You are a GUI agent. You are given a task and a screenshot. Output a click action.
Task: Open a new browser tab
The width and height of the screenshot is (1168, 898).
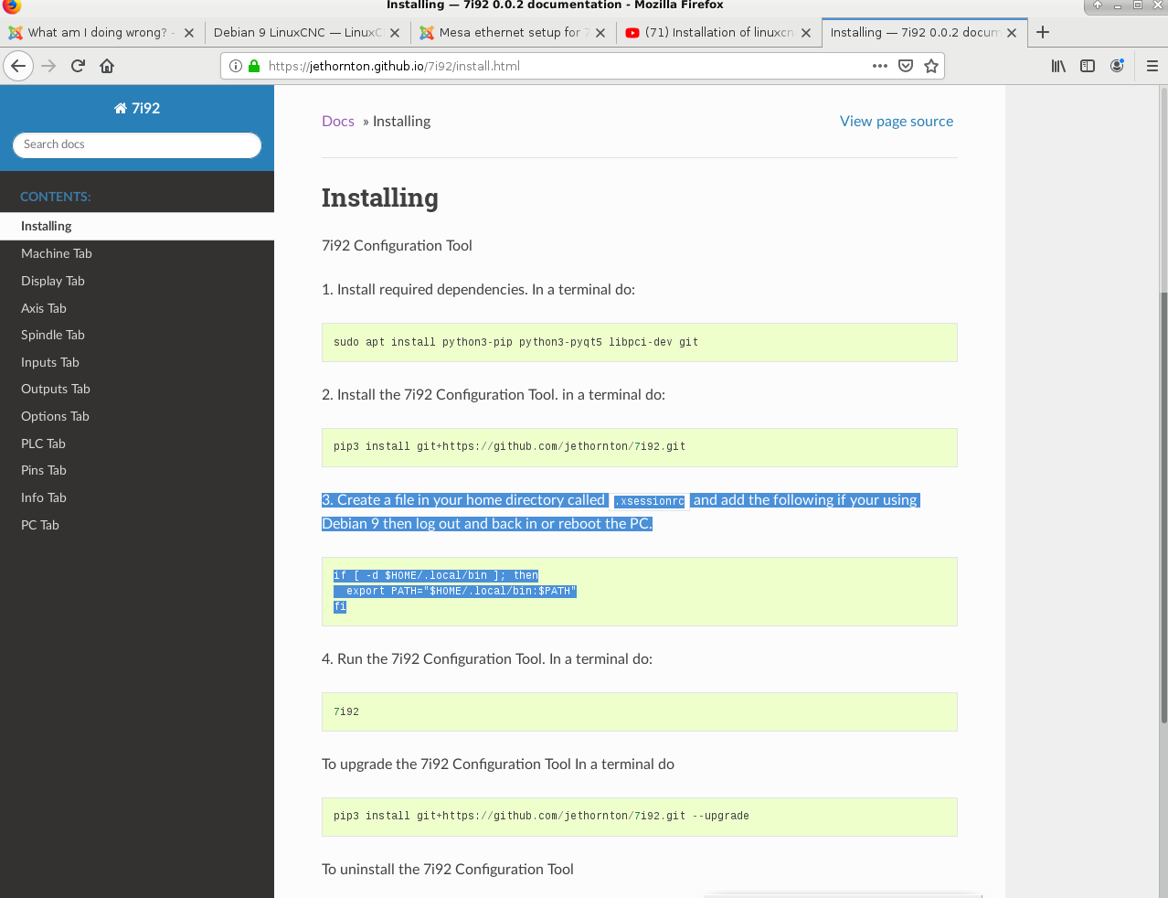[1043, 32]
